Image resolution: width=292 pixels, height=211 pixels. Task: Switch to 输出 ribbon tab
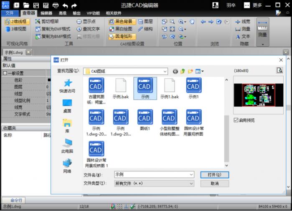(x=76, y=13)
